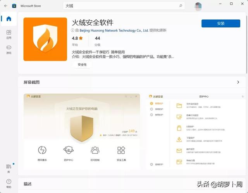Viewport: 248px width, 193px height.
Task: Open Beijing Huorong Network Technology publisher link
Action: [114, 30]
